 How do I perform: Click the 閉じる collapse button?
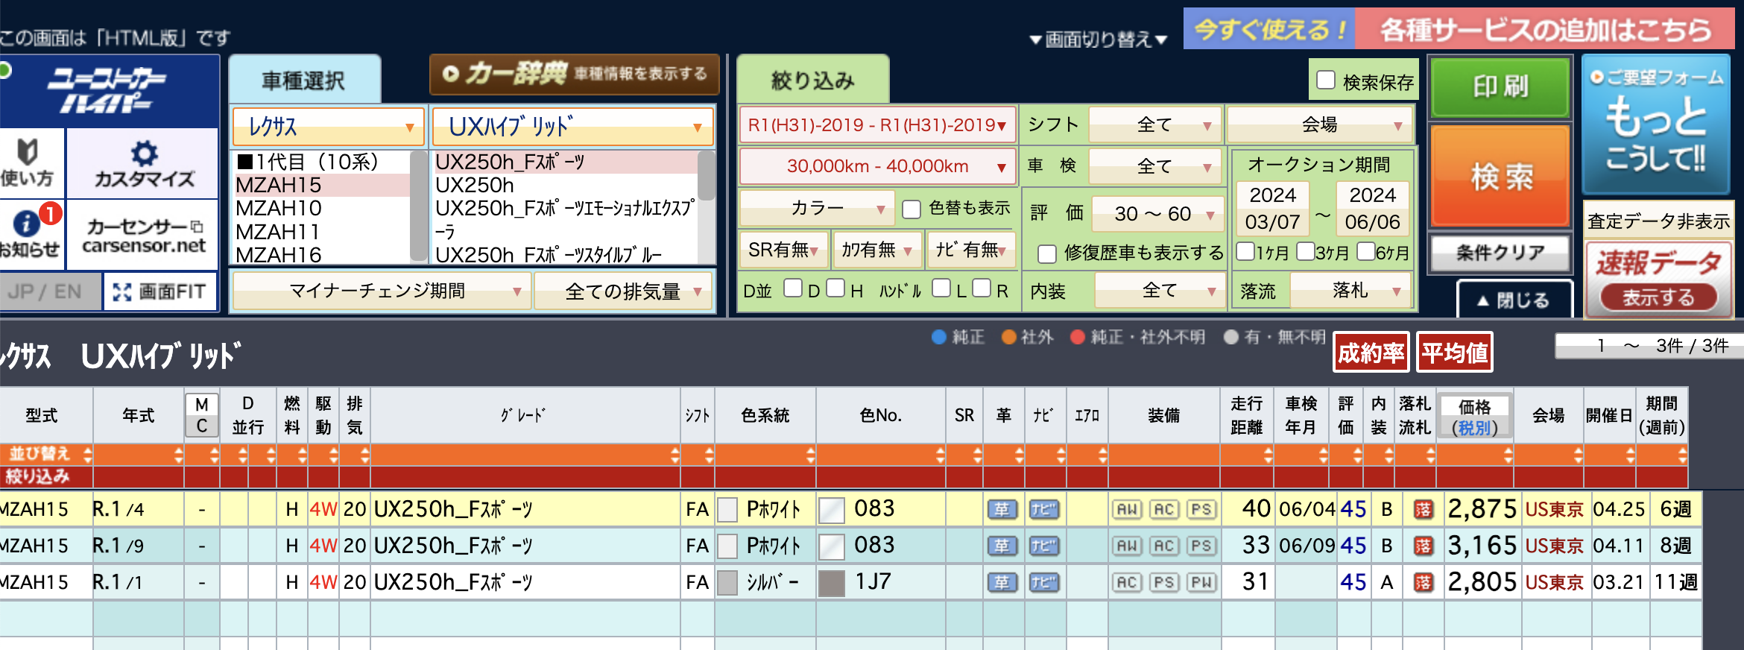(1514, 300)
